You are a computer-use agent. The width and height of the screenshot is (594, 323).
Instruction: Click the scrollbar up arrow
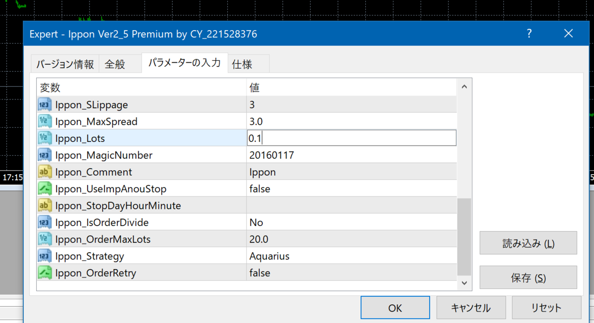(x=464, y=87)
